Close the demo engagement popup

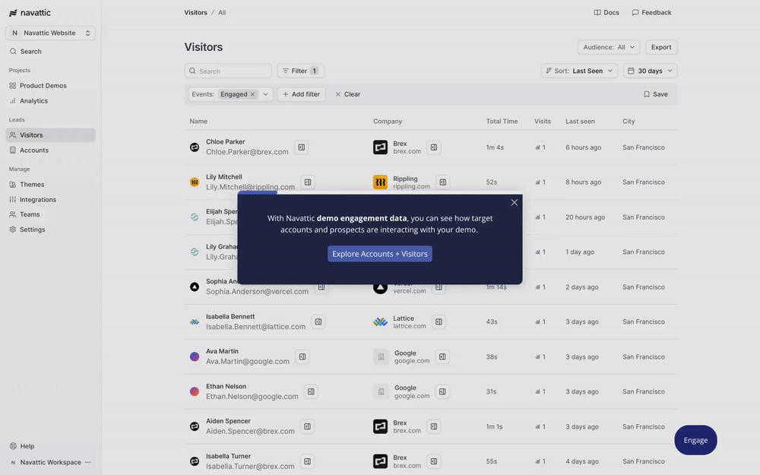tap(515, 203)
